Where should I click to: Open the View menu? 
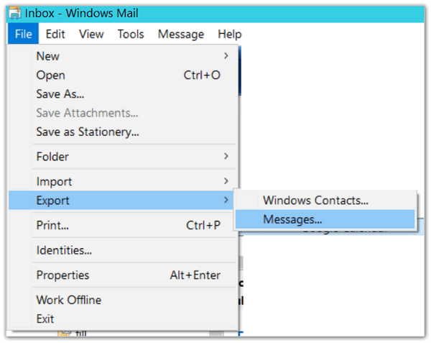tap(91, 34)
